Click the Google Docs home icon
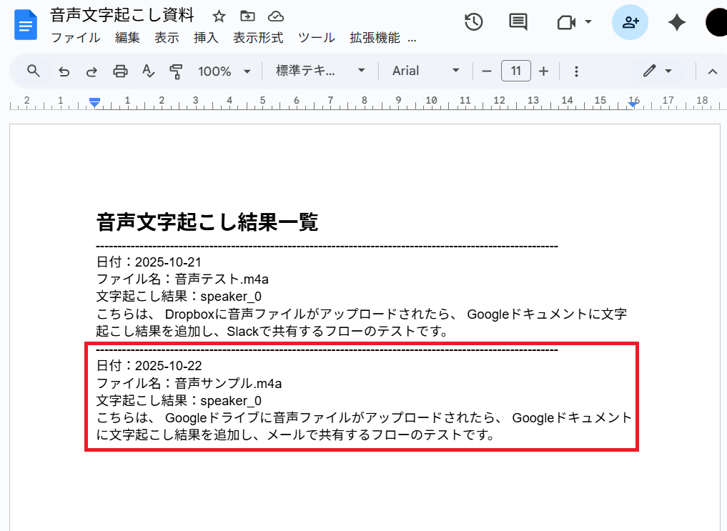This screenshot has width=727, height=531. [x=26, y=24]
